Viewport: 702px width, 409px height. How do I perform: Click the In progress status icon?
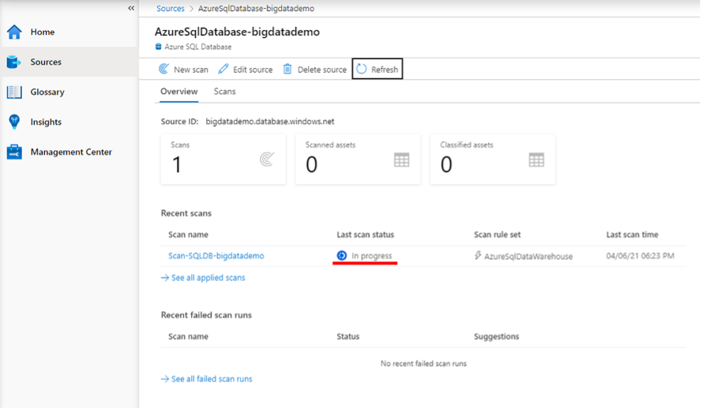tap(342, 255)
